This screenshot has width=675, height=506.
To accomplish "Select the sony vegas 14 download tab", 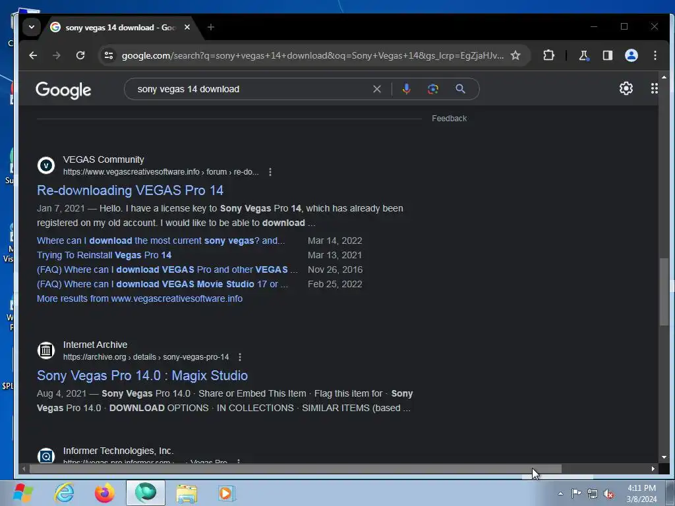I will coord(121,27).
